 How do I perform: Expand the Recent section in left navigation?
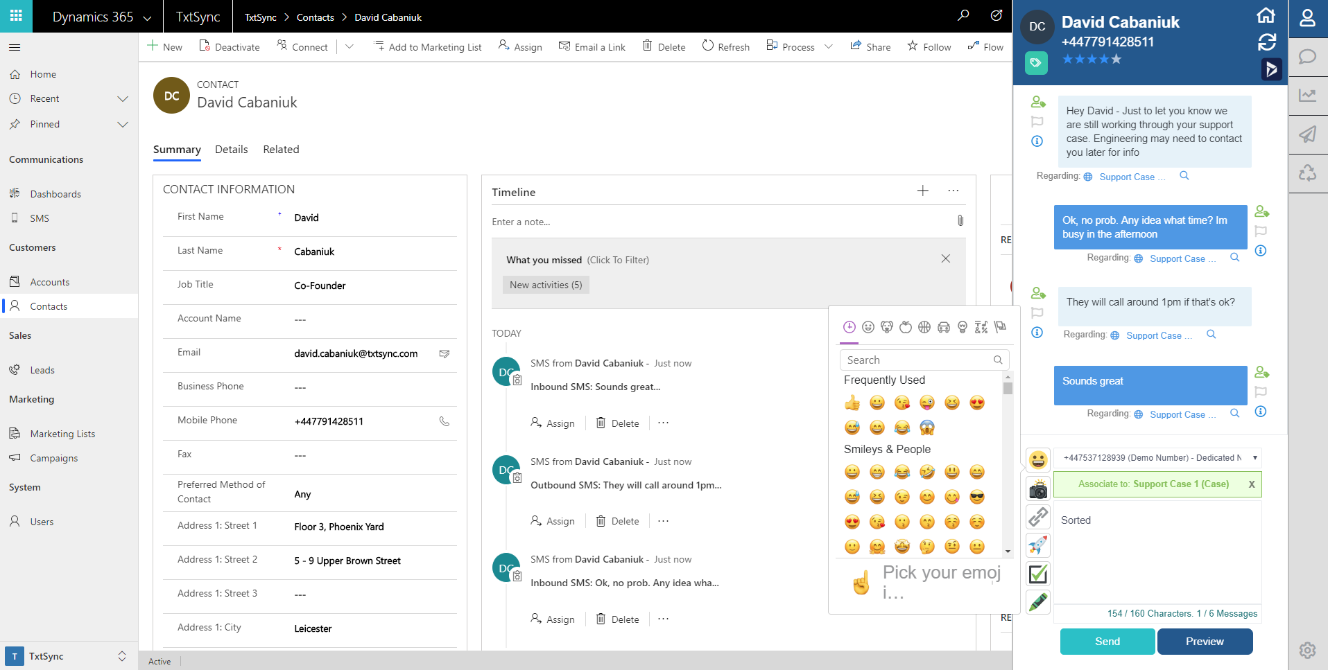tap(123, 99)
